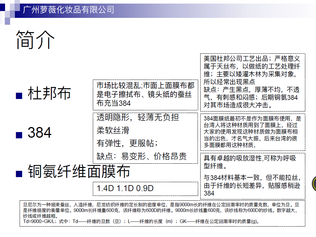Click the text line 有弹性，更服帖
The image size is (316, 237).
tap(127, 143)
